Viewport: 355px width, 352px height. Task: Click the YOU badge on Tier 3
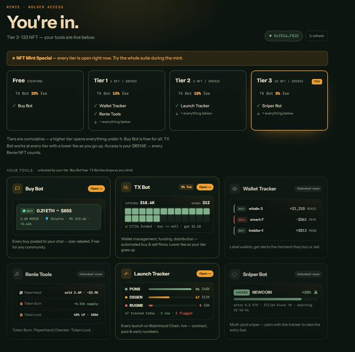pos(317,81)
